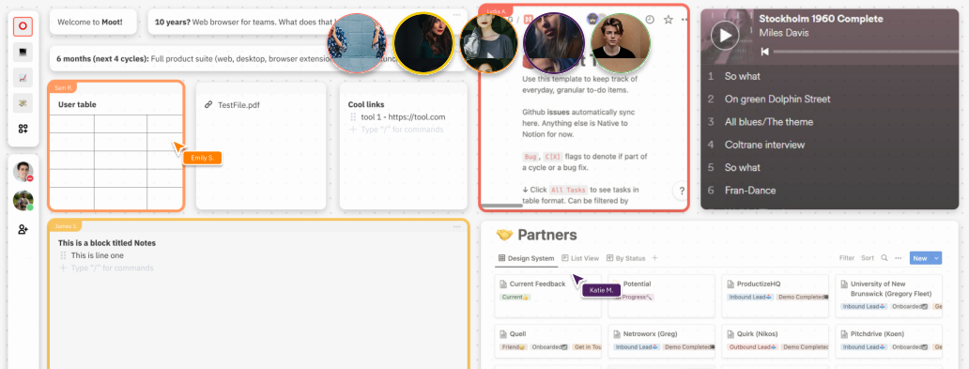
Task: Open the Current Feedback card
Action: pyautogui.click(x=547, y=296)
